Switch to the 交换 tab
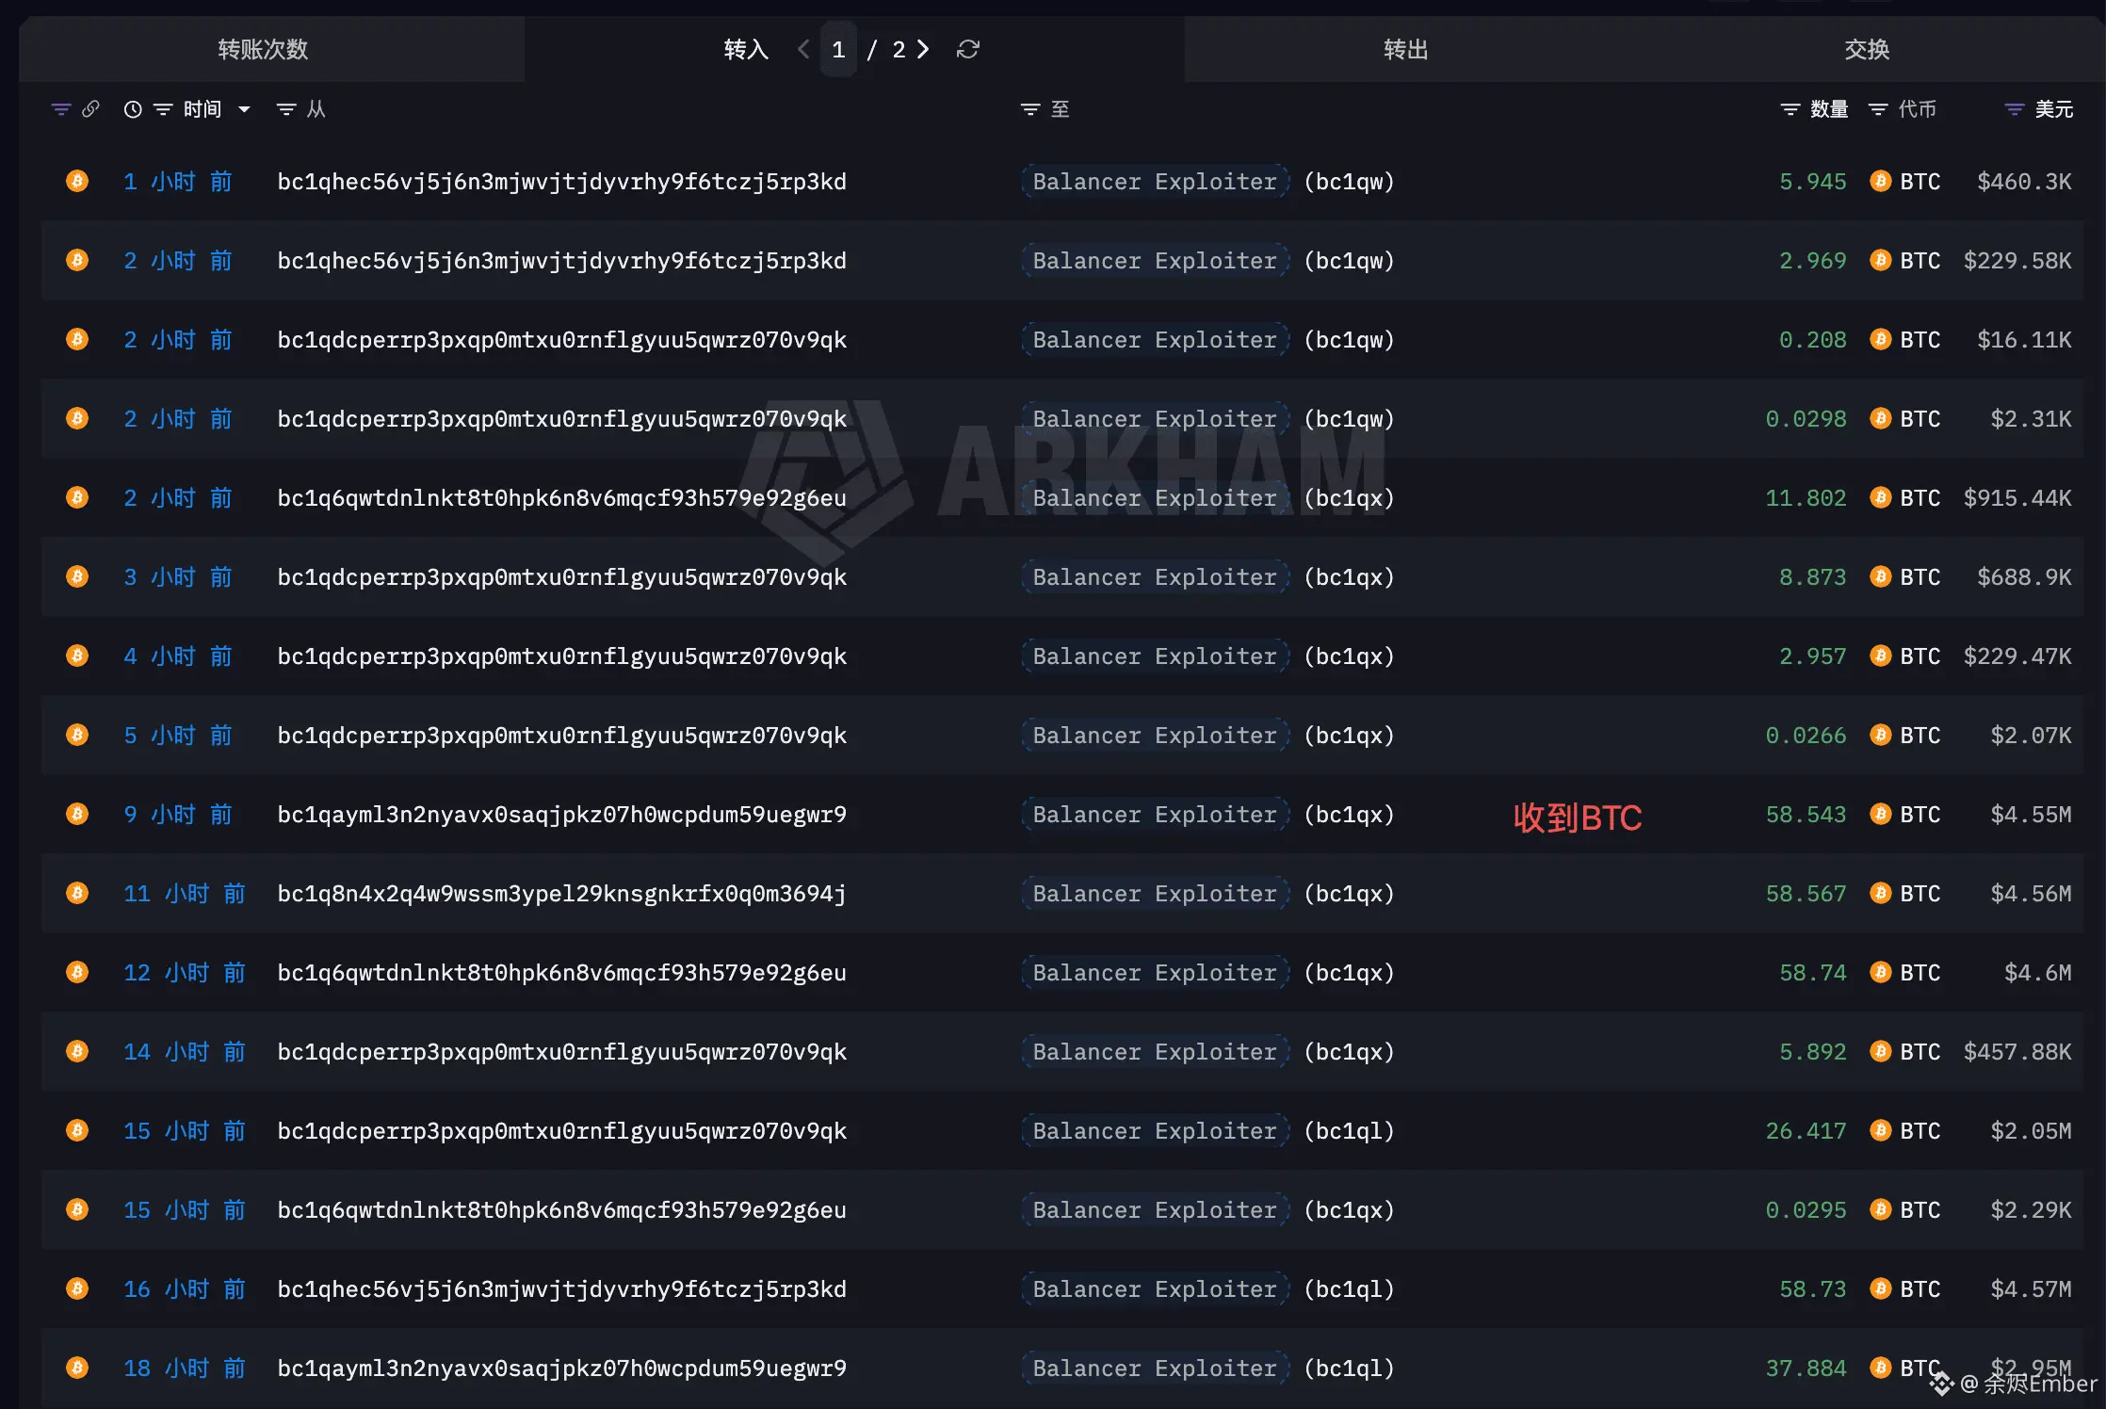This screenshot has height=1409, width=2106. click(1866, 49)
